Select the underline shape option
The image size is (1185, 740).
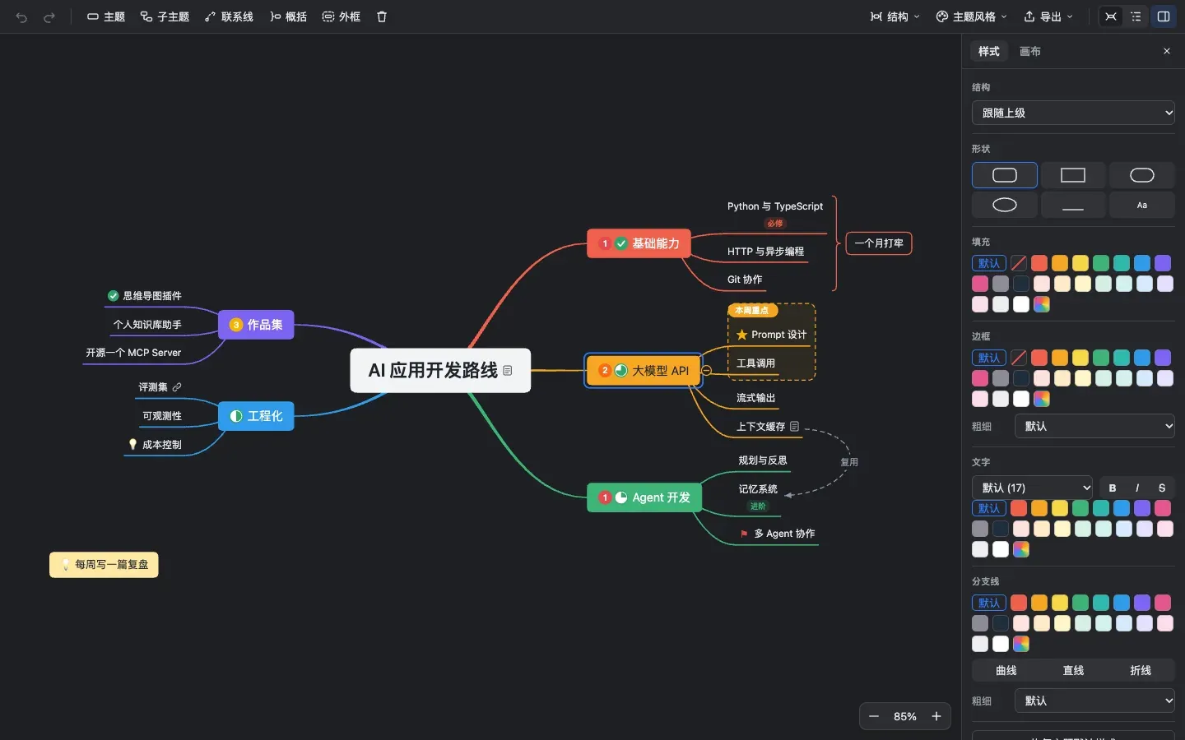[x=1073, y=205]
